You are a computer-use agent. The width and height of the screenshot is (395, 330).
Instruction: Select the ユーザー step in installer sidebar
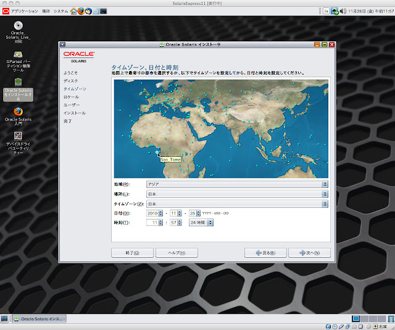(x=72, y=105)
